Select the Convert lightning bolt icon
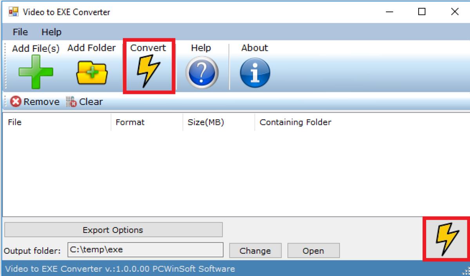Viewport: 470px width, 276px height. click(x=148, y=72)
